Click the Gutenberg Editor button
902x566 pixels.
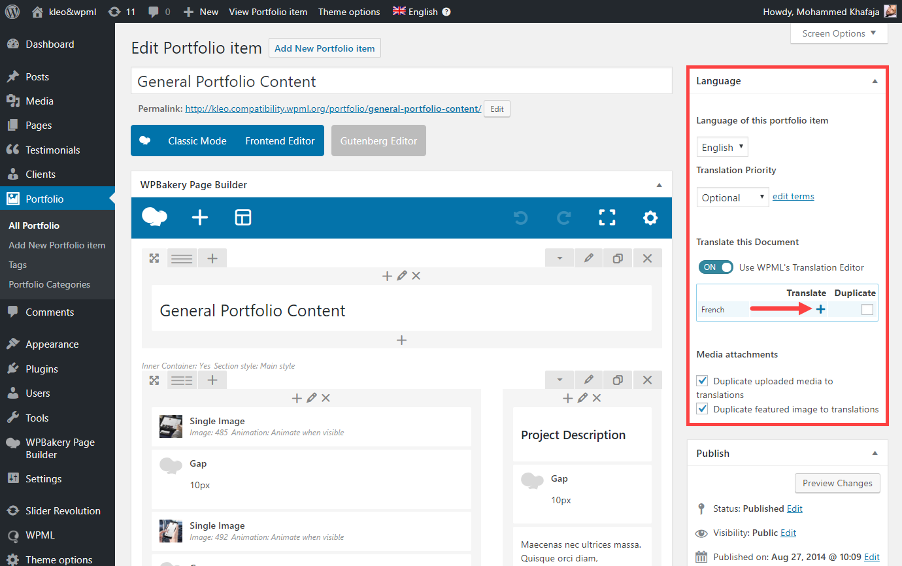coord(378,141)
